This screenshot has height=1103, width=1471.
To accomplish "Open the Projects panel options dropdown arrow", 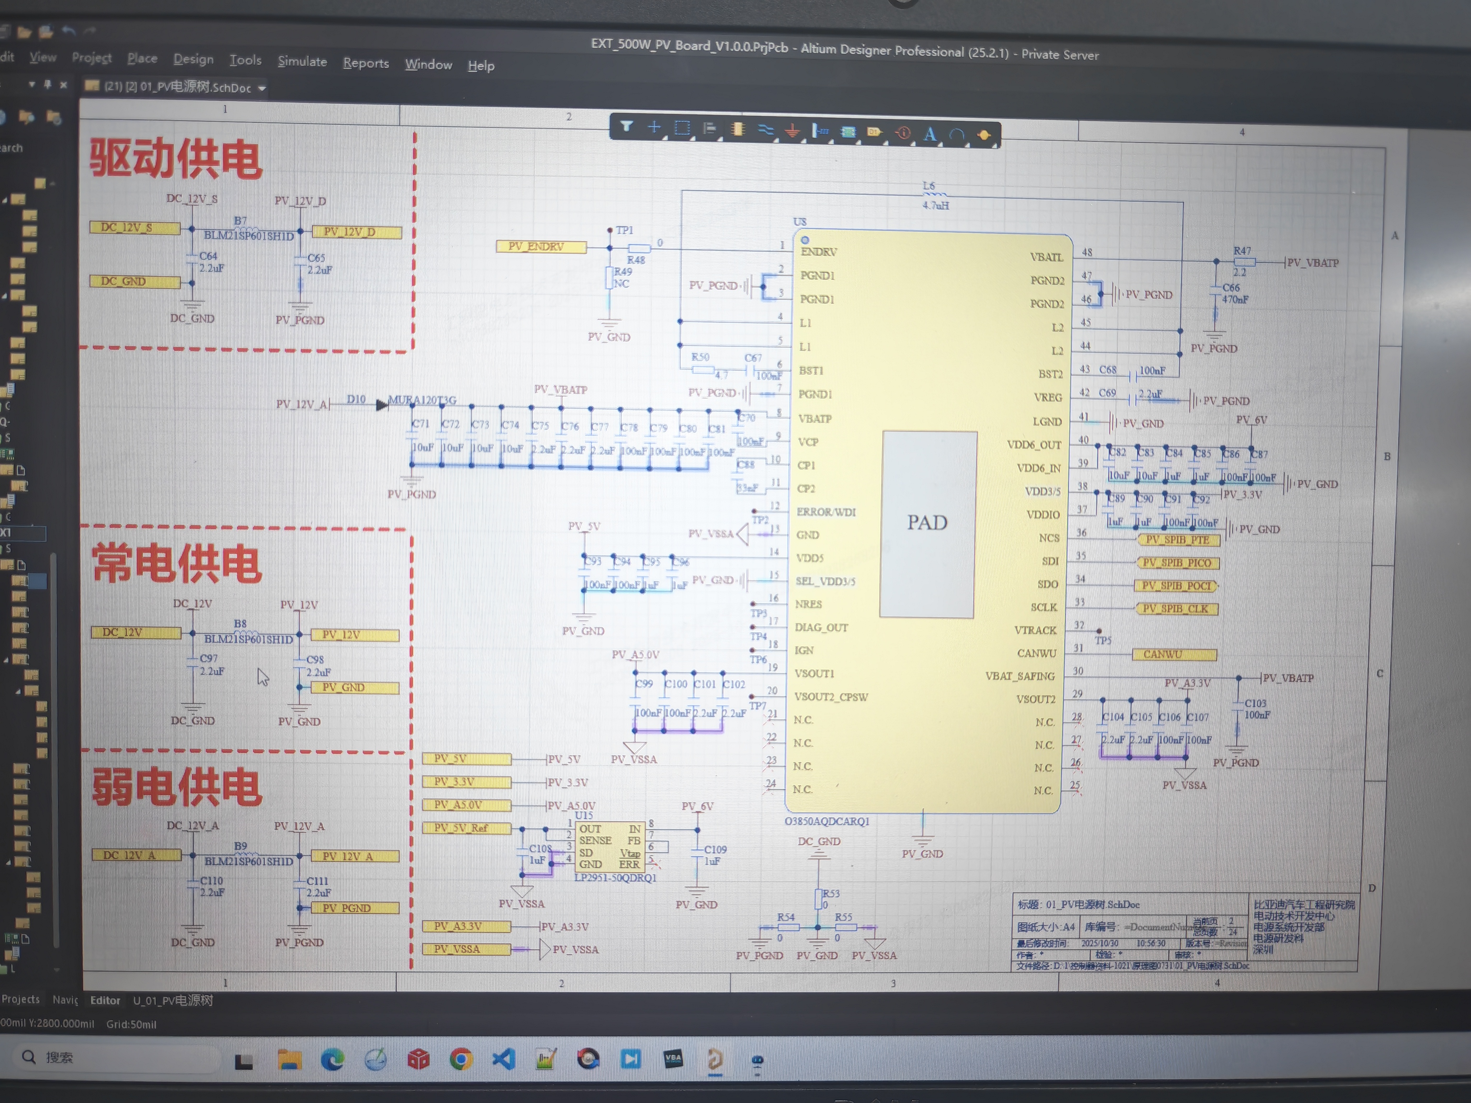I will point(31,84).
